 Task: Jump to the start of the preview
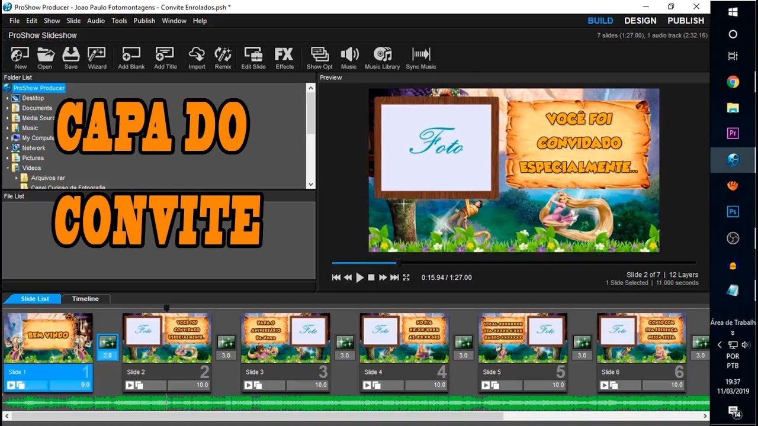click(336, 277)
